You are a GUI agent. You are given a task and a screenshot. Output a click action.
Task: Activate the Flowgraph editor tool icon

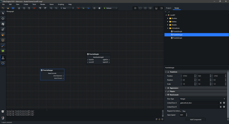point(3,58)
